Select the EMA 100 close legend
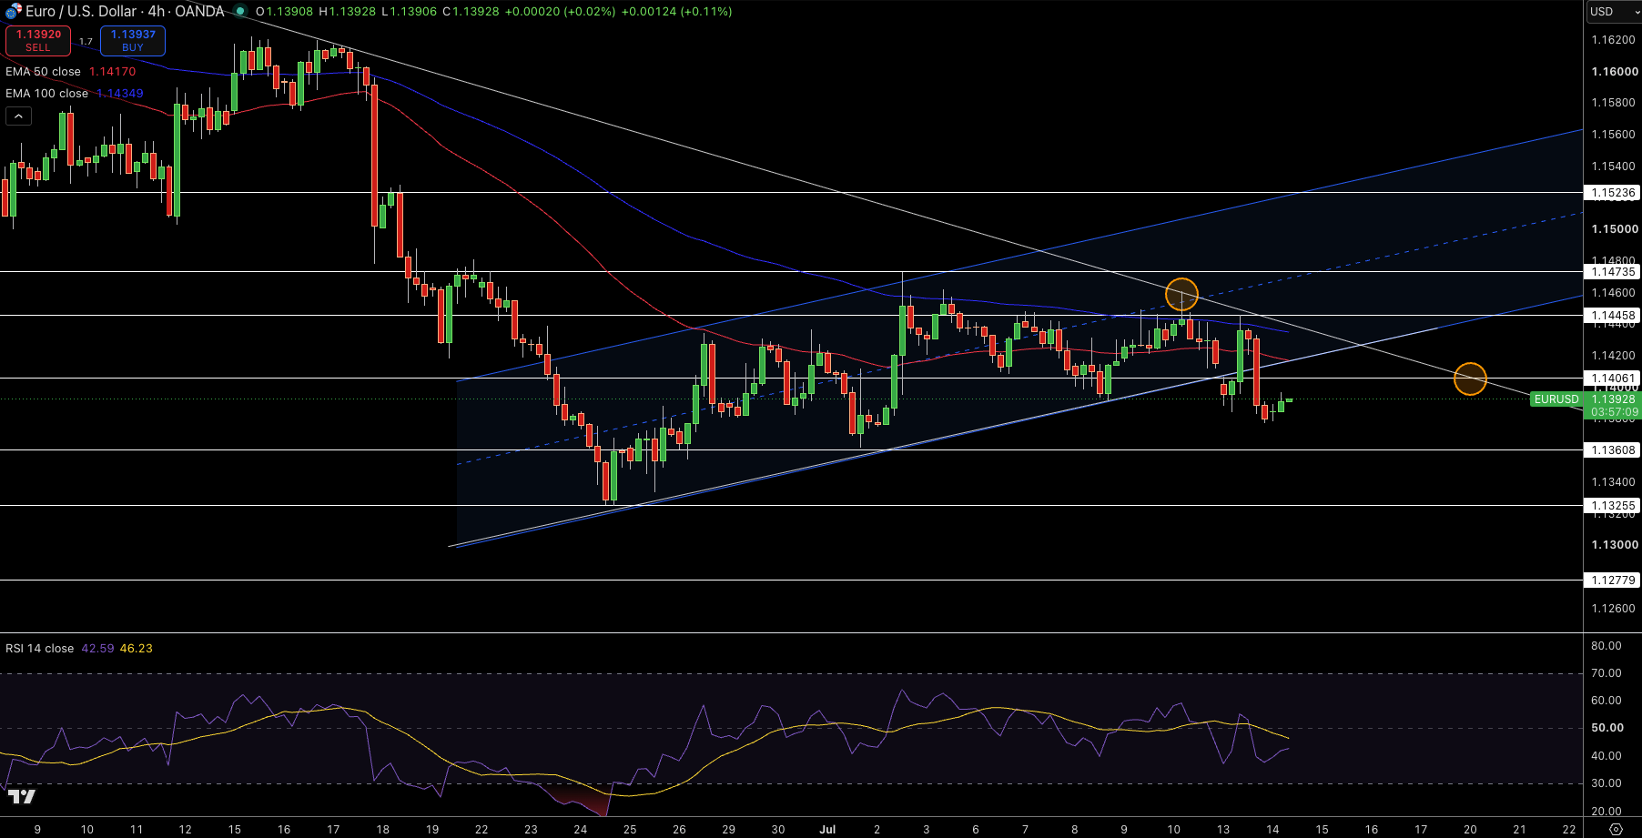The height and width of the screenshot is (838, 1642). click(46, 94)
